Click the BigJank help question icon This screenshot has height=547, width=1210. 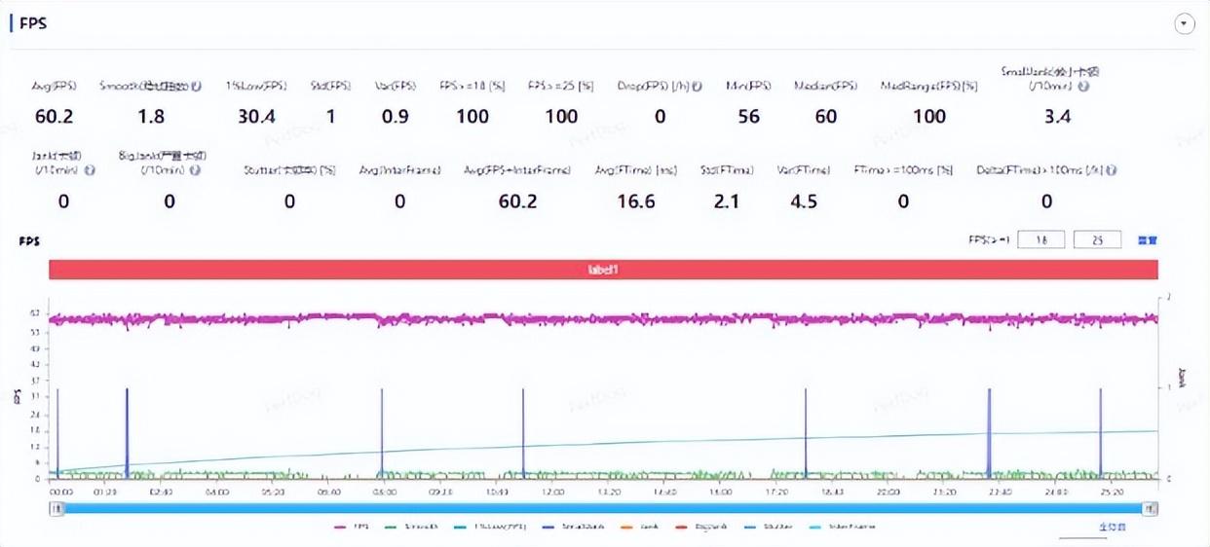tap(195, 169)
